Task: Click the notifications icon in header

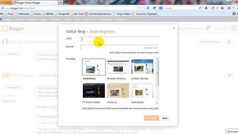Action: [208, 28]
